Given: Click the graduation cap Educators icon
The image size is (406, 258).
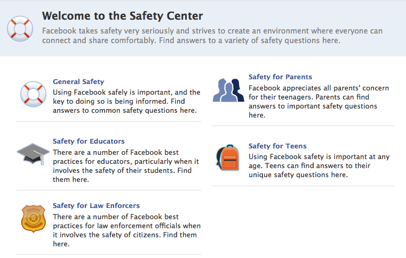Looking at the screenshot, I should (x=33, y=154).
